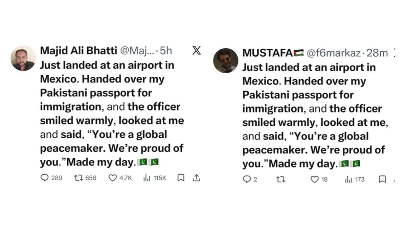Select the X logo at top right
Image resolution: width=406 pixels, height=228 pixels.
pyautogui.click(x=196, y=51)
